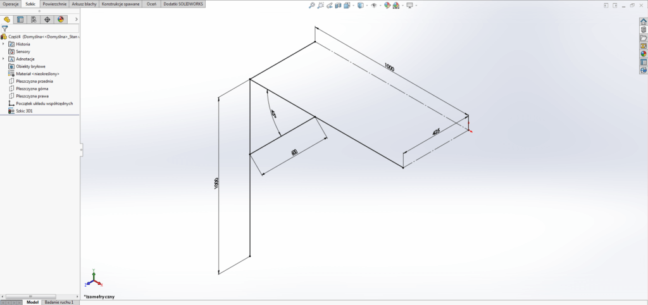Image resolution: width=648 pixels, height=305 pixels.
Task: Open the SOLIDWORKS Forum icon in task pane
Action: tap(644, 70)
